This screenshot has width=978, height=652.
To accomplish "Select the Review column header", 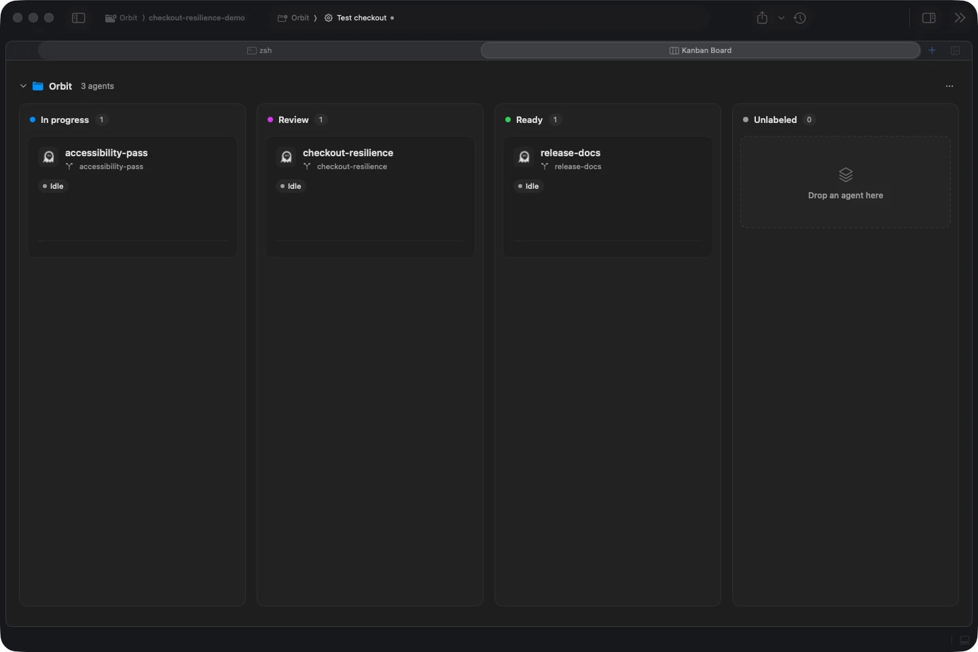I will [293, 120].
